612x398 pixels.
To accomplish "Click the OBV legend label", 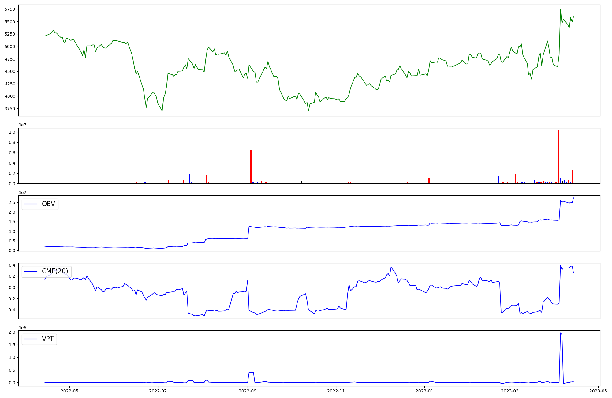I will pos(48,204).
